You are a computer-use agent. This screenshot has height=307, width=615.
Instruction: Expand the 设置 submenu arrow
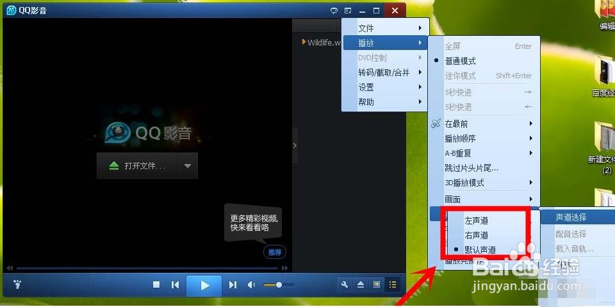coord(420,87)
